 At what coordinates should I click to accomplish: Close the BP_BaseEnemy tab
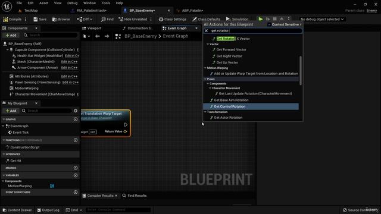[169, 11]
